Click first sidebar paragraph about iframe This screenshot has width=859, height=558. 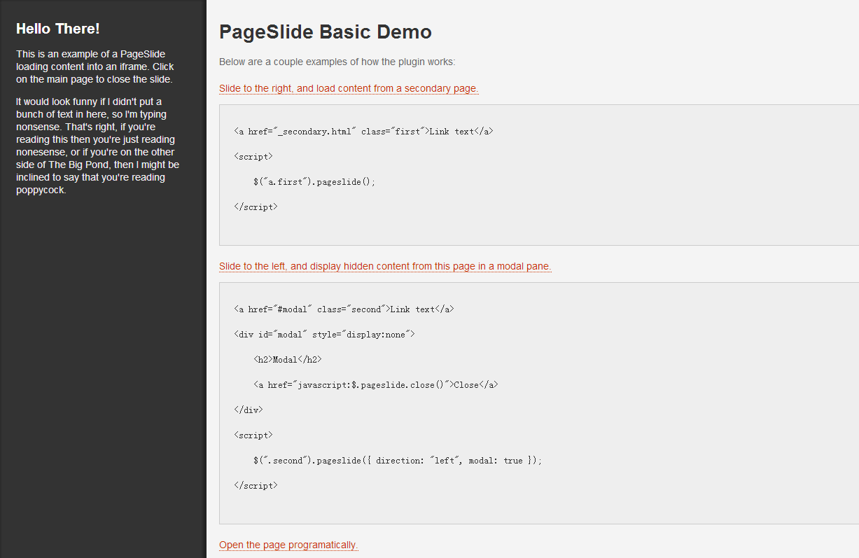tap(96, 67)
